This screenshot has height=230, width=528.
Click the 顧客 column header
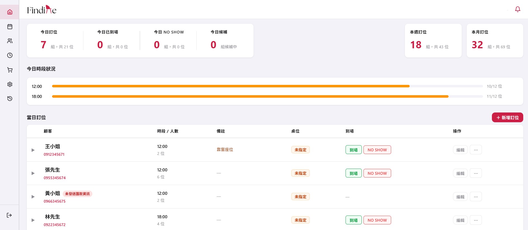(48, 131)
